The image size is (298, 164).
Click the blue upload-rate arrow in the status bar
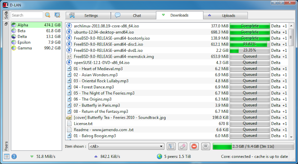tap(96, 157)
